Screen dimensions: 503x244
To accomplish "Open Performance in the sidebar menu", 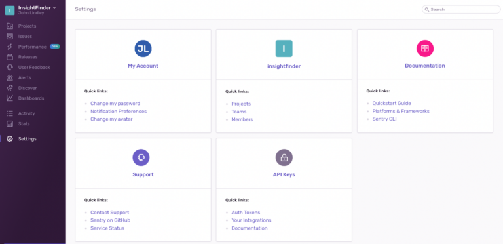I will point(32,47).
